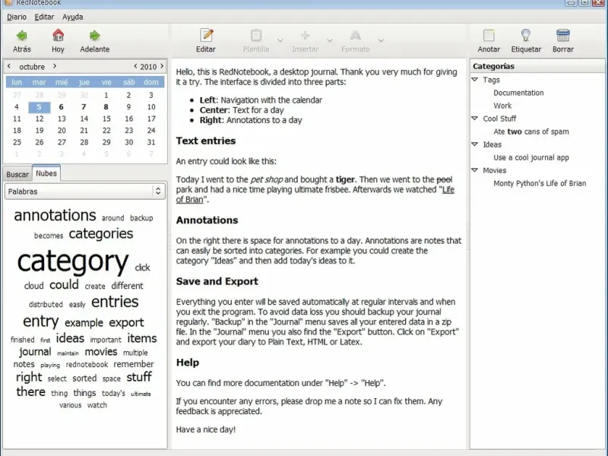This screenshot has height=456, width=608.
Task: Select 'Monty Python's Life of Brian' entry
Action: [540, 183]
